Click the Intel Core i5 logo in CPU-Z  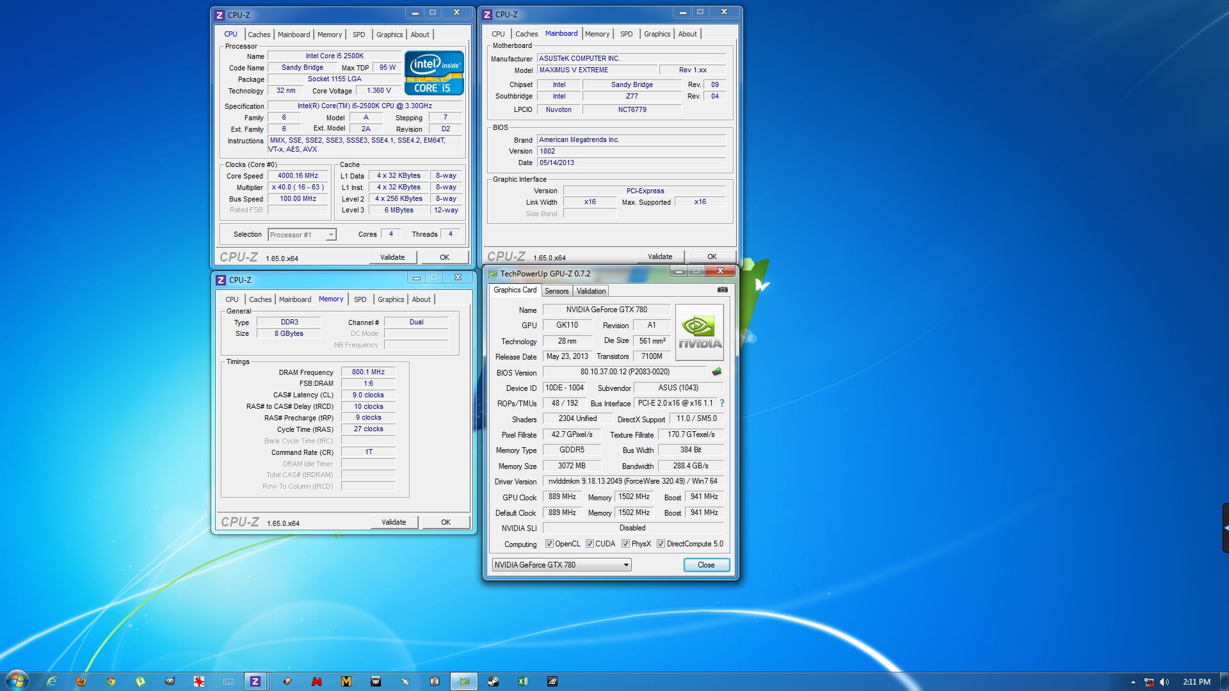coord(434,72)
